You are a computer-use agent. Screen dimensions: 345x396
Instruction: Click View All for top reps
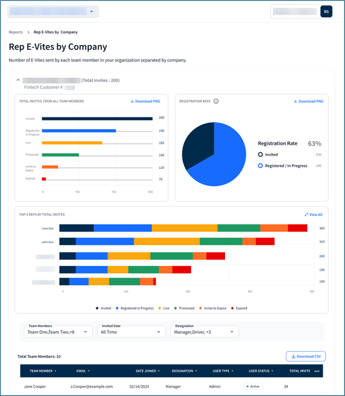tap(313, 214)
